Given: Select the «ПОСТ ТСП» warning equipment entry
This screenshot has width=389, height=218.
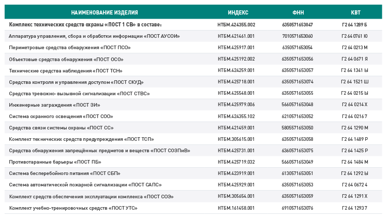Looking at the screenshot, I should coord(81,139).
